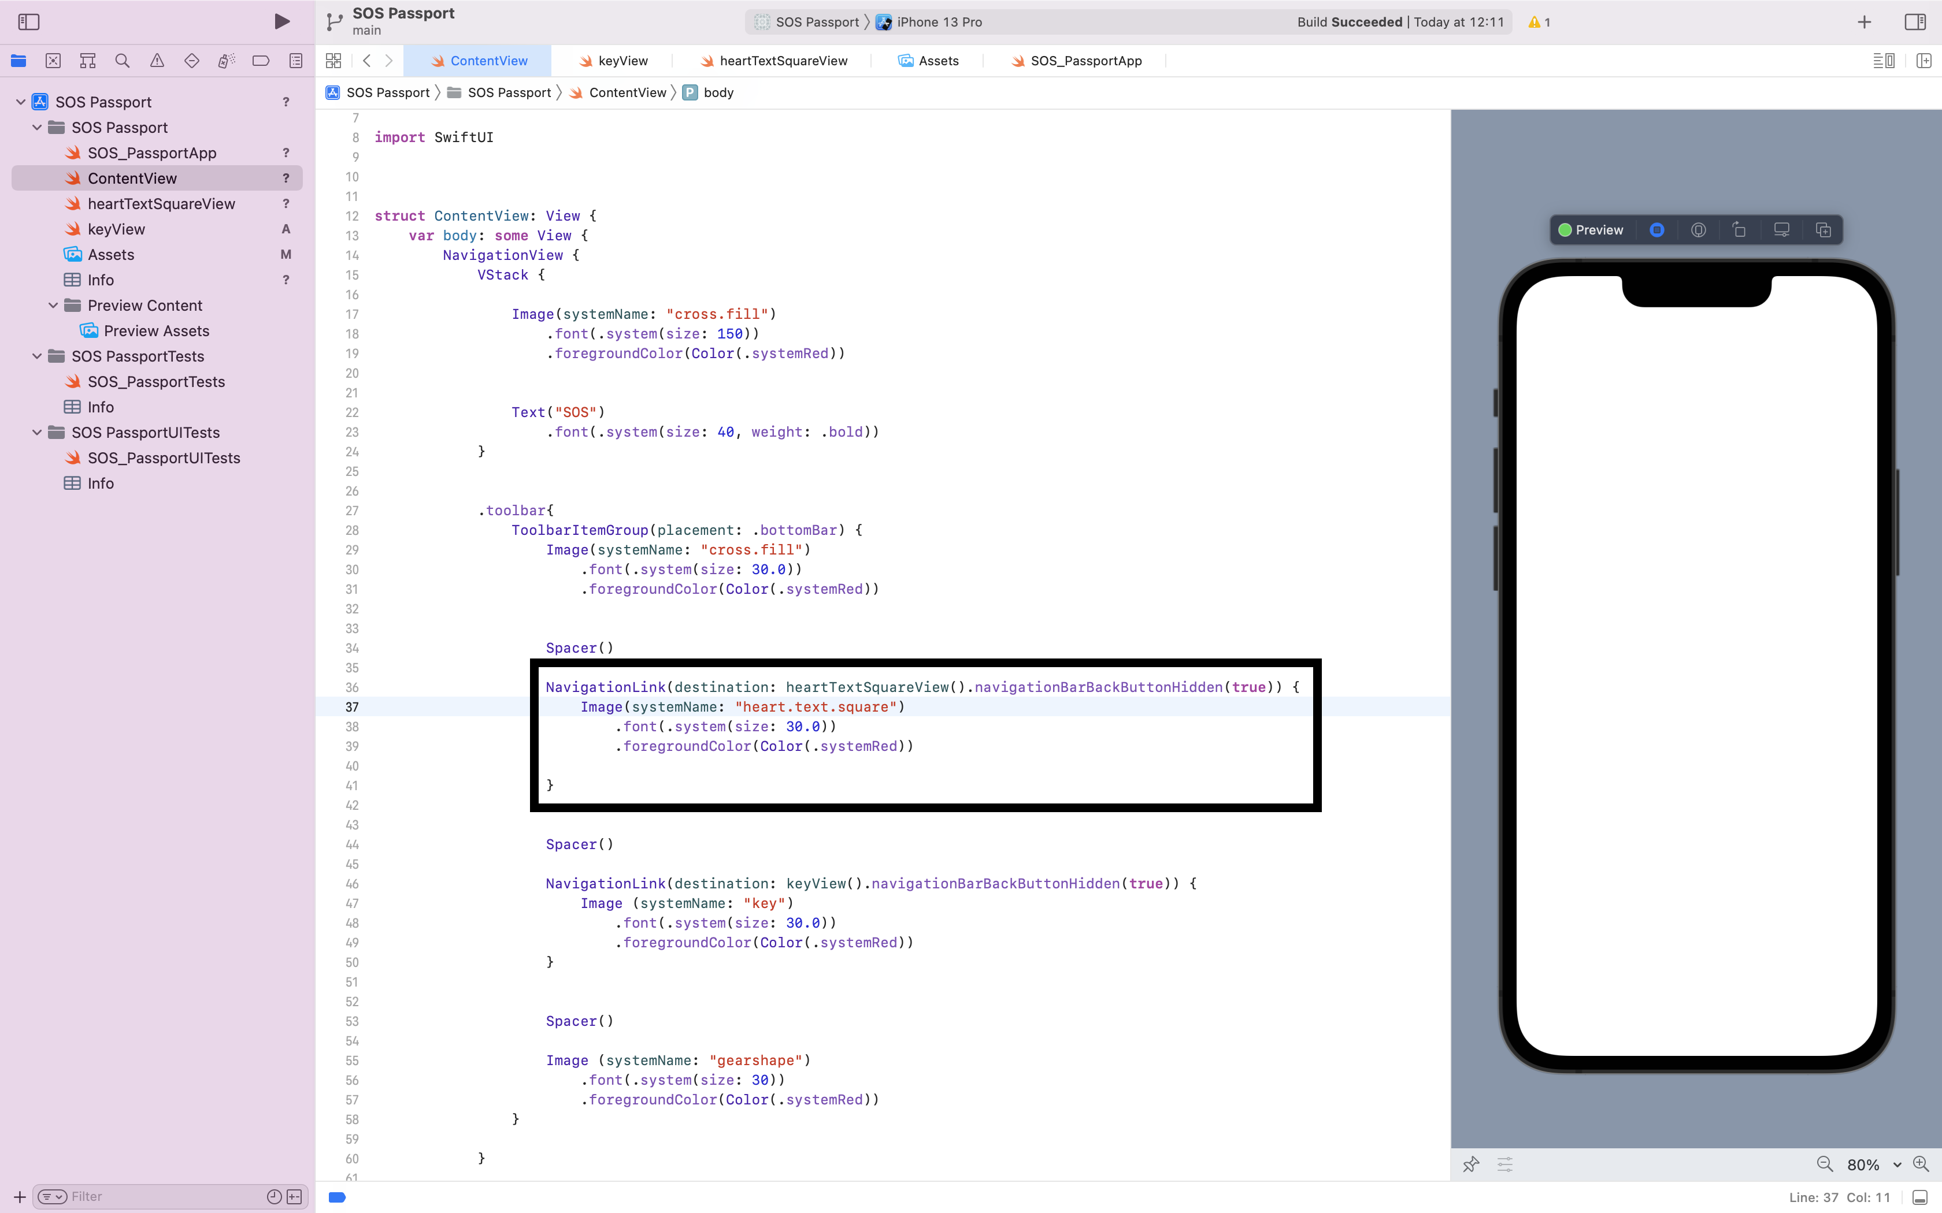Image resolution: width=1942 pixels, height=1213 pixels.
Task: Click the pin preview icon
Action: (x=1470, y=1164)
